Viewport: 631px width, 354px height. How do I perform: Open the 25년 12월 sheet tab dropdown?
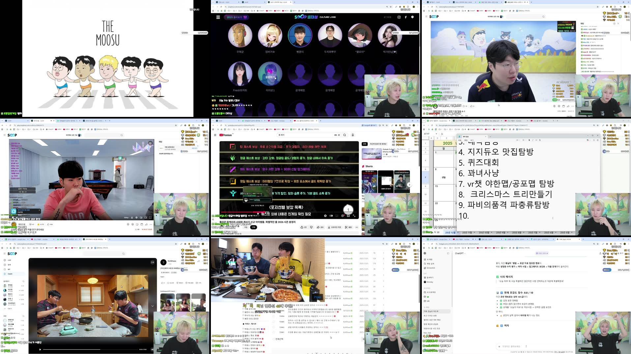458,232
